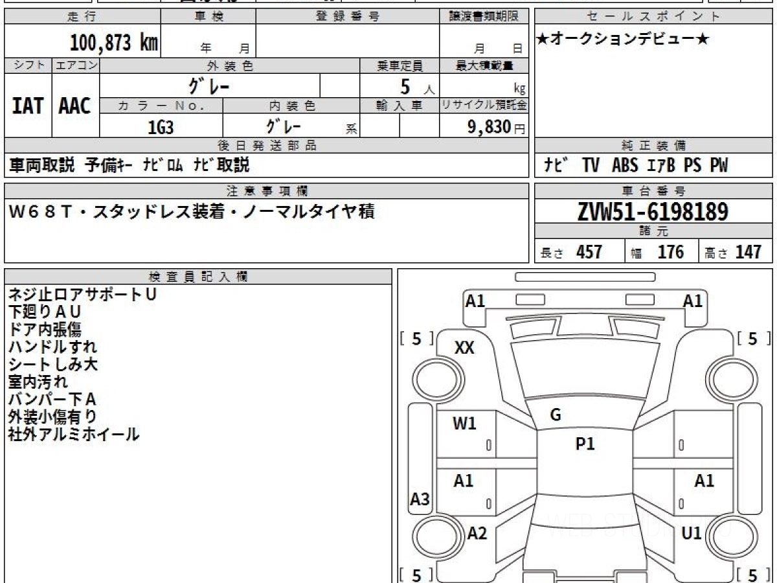This screenshot has width=777, height=583.
Task: Click the 譲渡書類期限 header
Action: coord(484,17)
